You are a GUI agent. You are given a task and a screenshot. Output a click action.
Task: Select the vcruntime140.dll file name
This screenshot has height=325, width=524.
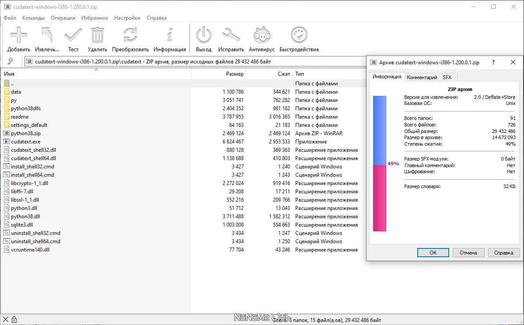[30, 250]
